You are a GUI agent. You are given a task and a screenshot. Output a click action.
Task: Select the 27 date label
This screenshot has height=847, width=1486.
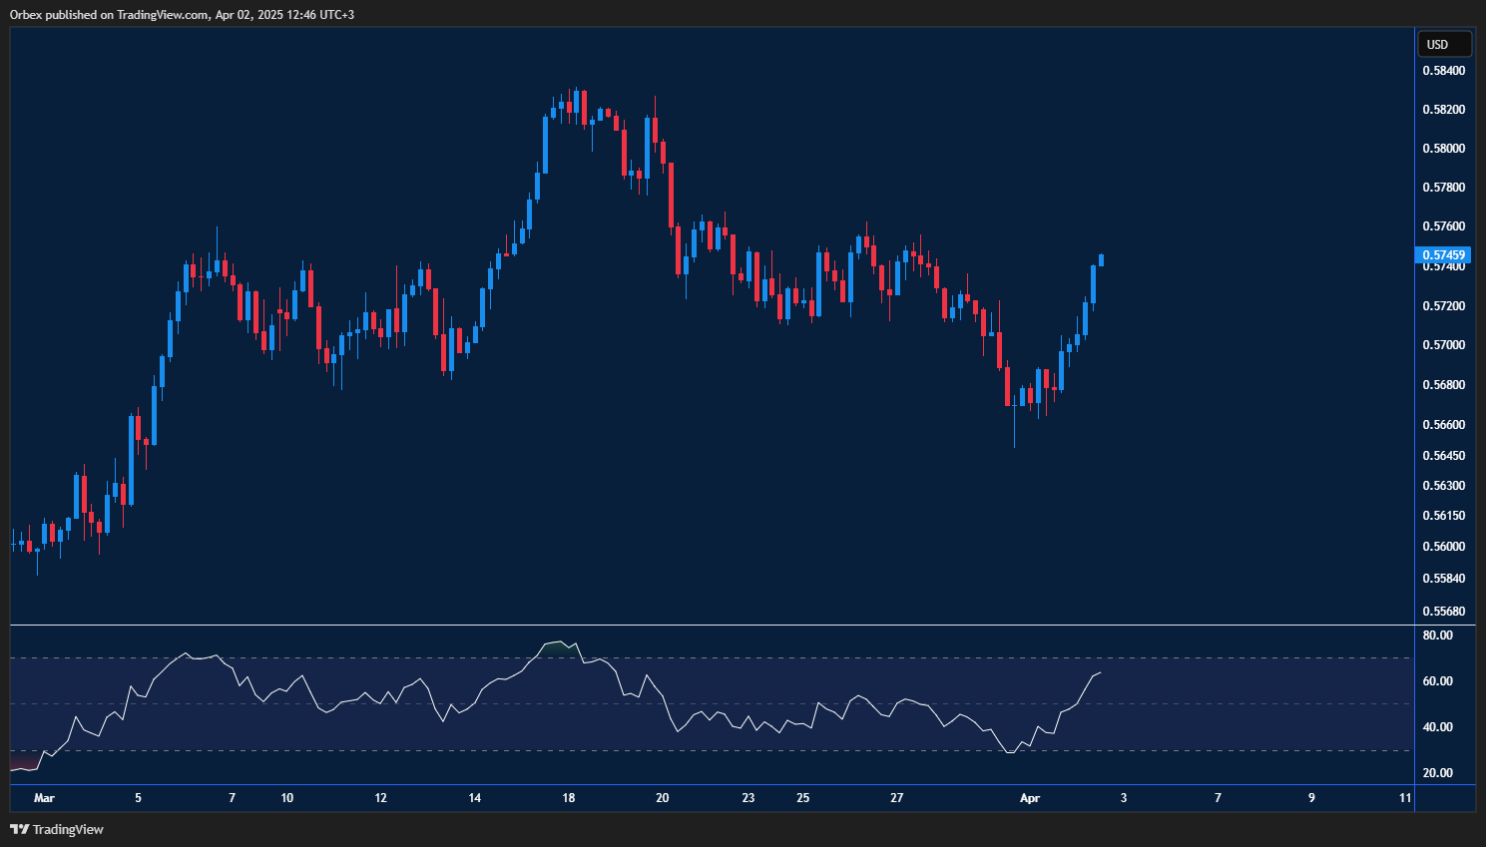[x=896, y=798]
